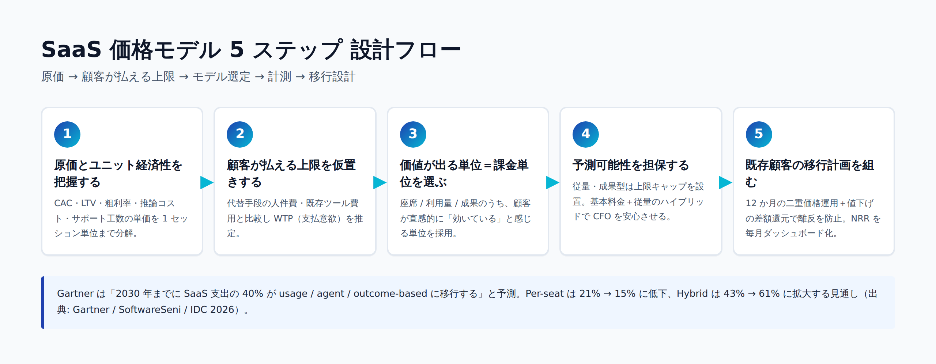Select the heading 予測可能性を担保する

(x=631, y=165)
